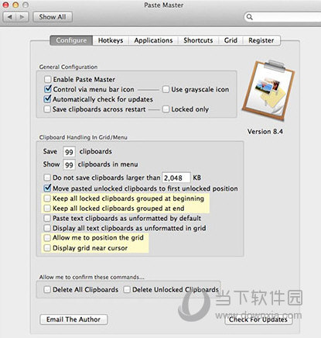Image resolution: width=321 pixels, height=338 pixels.
Task: Enable Save clipboards across restart
Action: [47, 109]
